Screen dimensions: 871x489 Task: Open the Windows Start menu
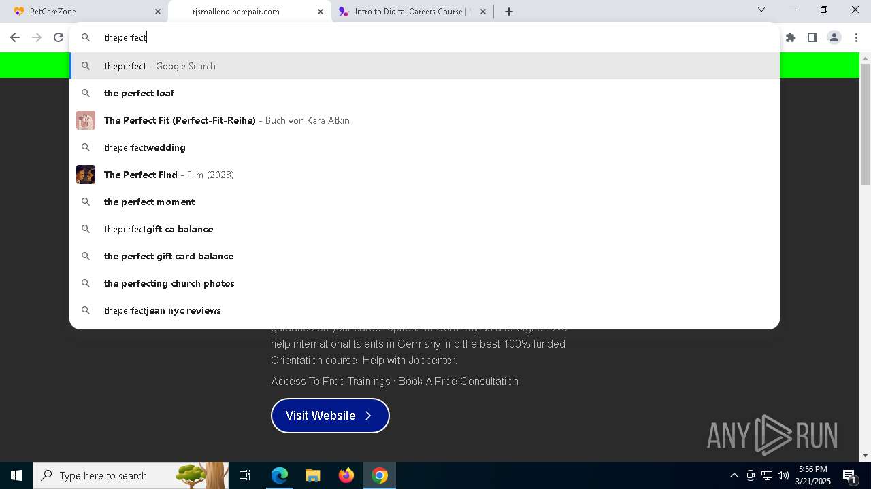(x=16, y=475)
